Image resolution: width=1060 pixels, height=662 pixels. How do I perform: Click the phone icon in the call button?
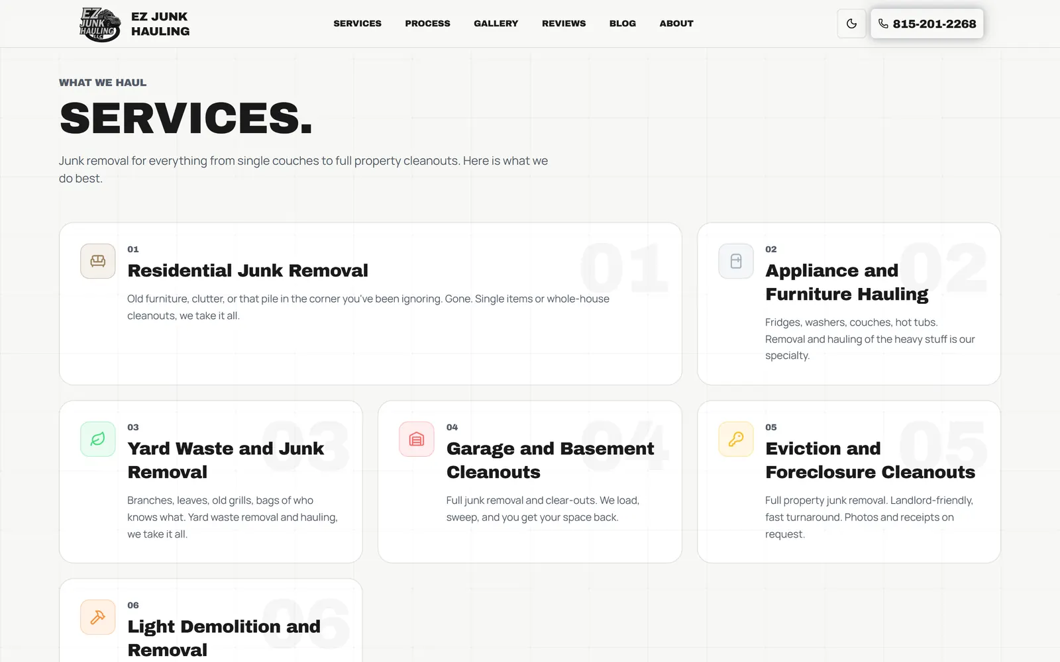(x=883, y=24)
